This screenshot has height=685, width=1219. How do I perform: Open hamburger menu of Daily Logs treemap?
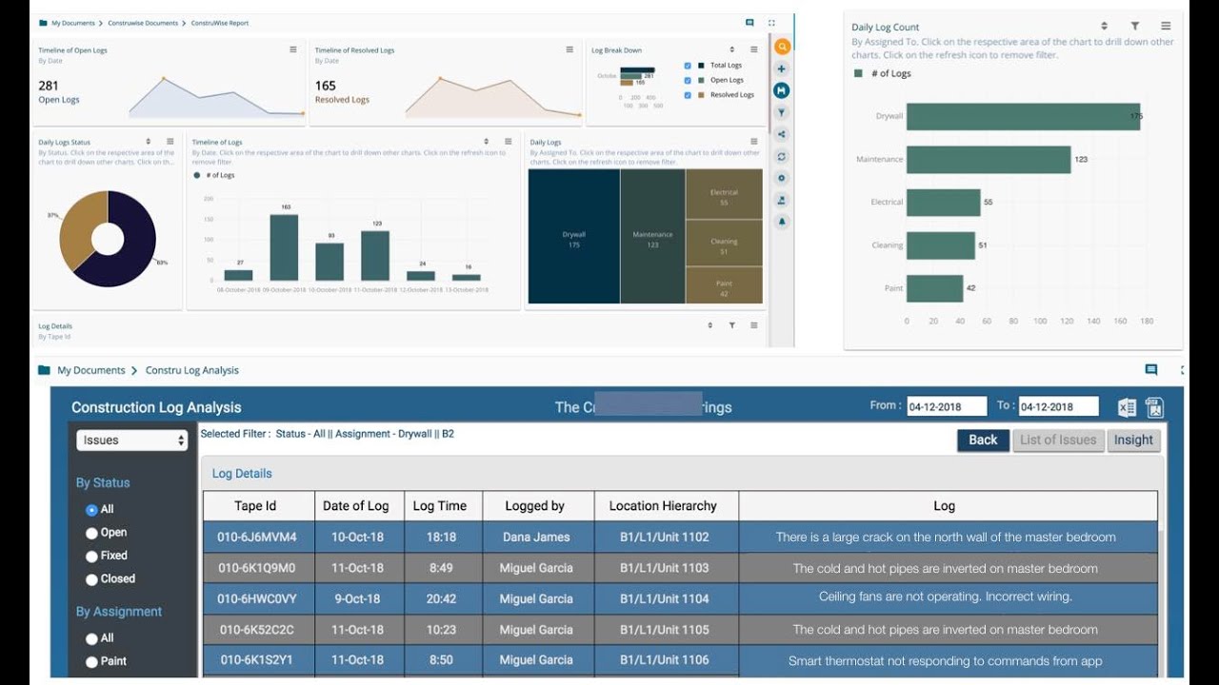click(753, 142)
